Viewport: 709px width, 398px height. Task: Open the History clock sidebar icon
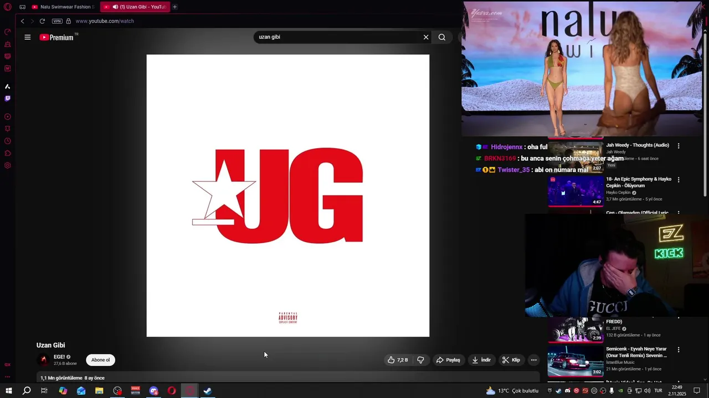8,141
